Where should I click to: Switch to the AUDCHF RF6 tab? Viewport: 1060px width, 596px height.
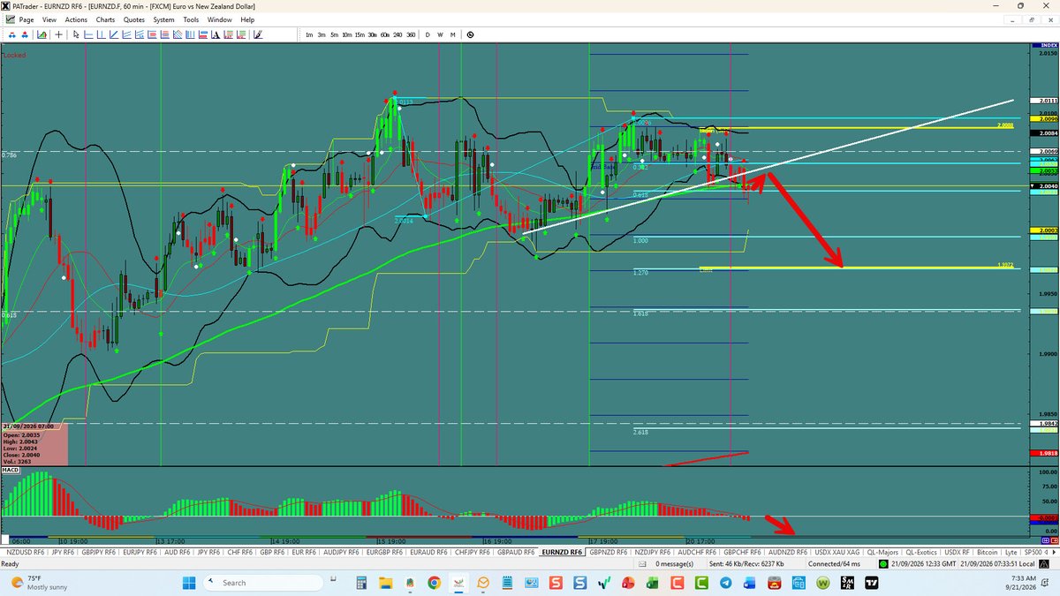tap(696, 552)
